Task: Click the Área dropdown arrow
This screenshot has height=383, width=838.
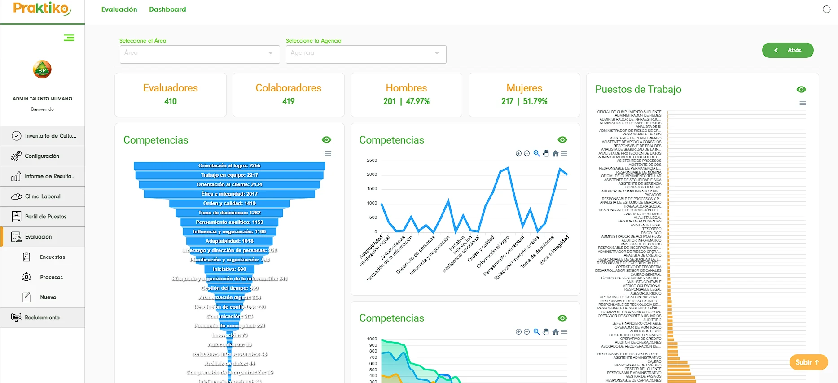Action: [x=271, y=53]
